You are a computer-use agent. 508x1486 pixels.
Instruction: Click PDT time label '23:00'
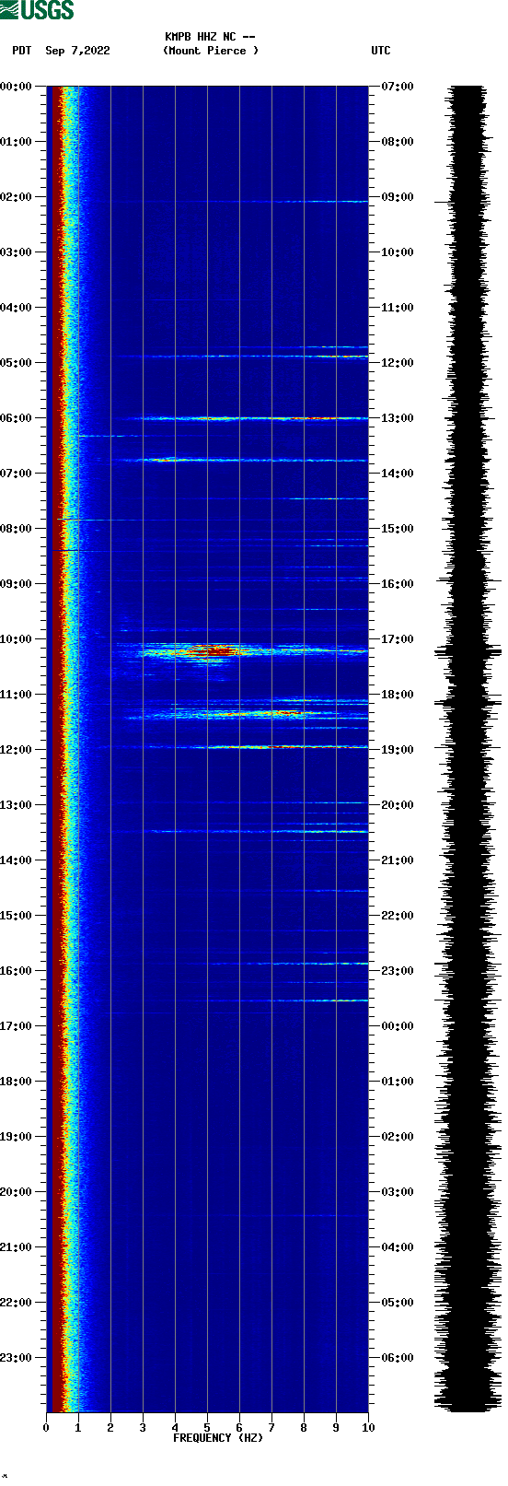coord(16,1358)
